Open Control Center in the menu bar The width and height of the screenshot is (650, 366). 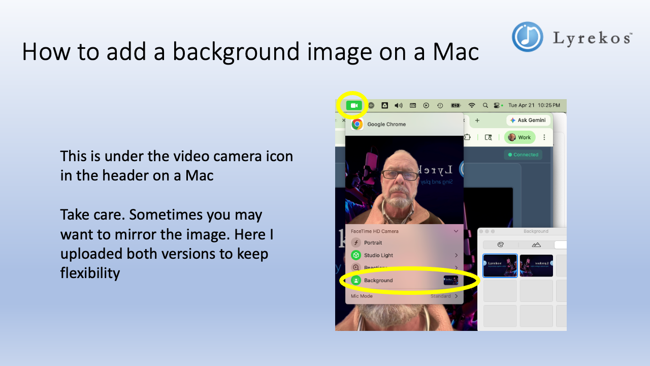pos(497,105)
